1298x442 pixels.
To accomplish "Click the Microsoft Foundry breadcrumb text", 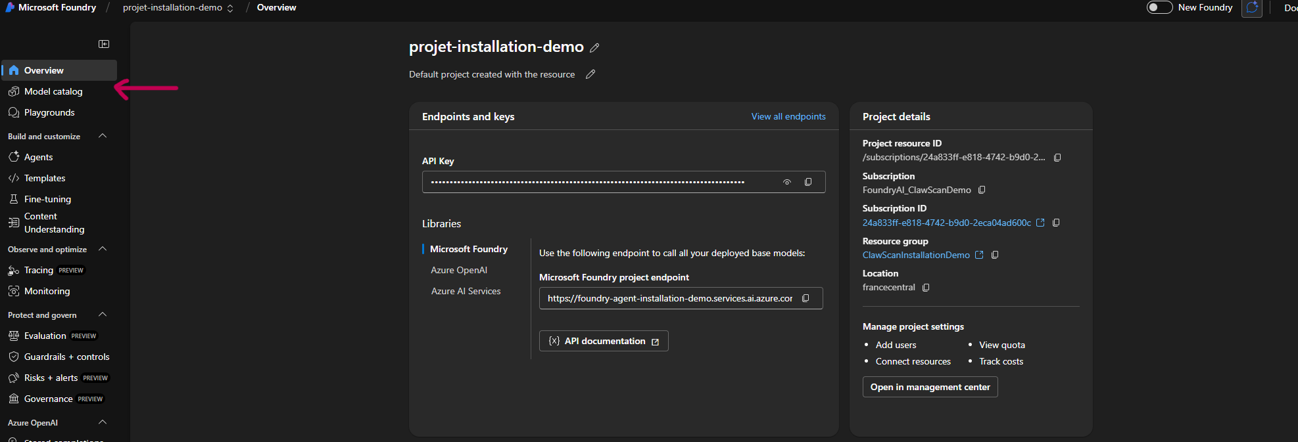I will (57, 7).
